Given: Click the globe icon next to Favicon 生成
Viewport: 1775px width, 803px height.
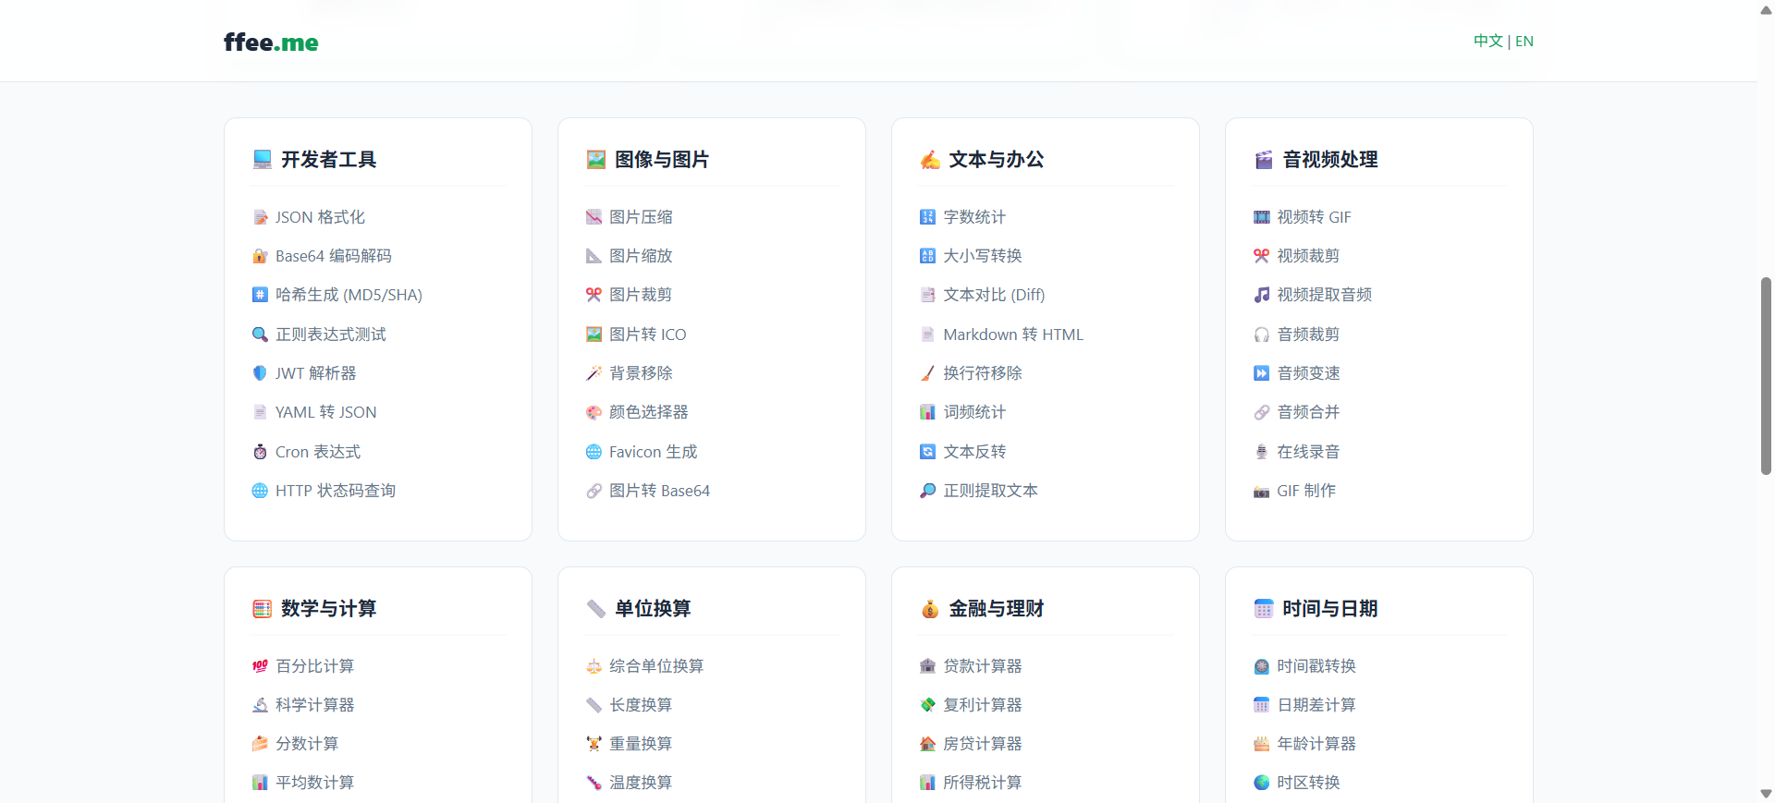Looking at the screenshot, I should pyautogui.click(x=594, y=452).
